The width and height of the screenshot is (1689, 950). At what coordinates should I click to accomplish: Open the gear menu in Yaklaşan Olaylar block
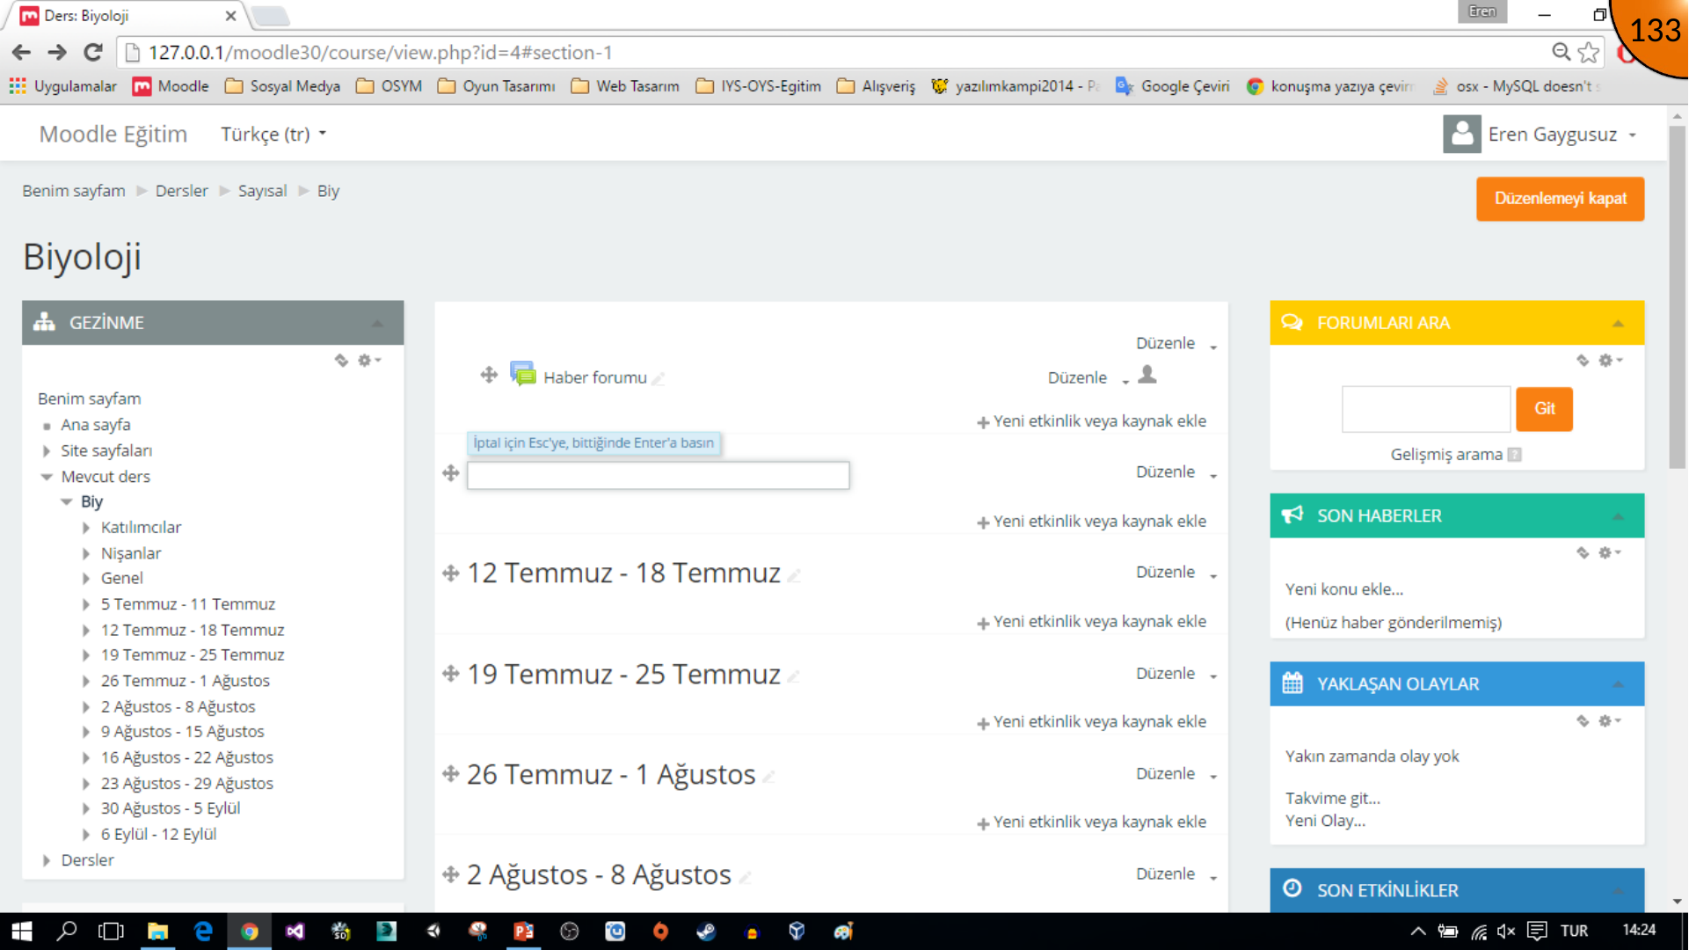click(1610, 720)
